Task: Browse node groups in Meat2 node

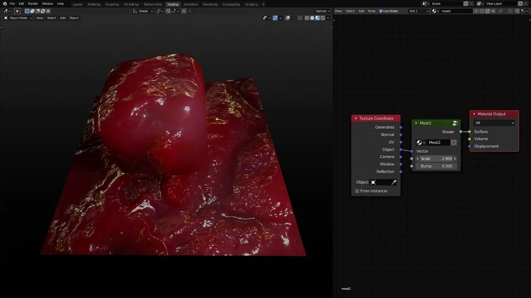Action: [421, 142]
